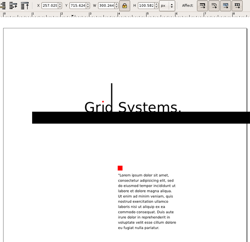Toggle scale rounded corners affect button
Screen dimensions: 250x242
(214, 6)
